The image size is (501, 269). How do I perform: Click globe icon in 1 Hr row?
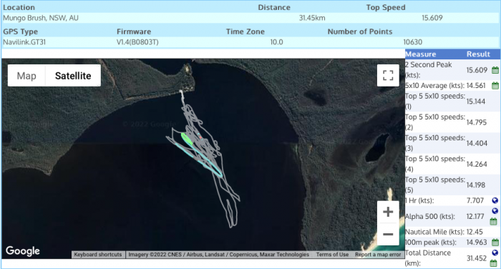pyautogui.click(x=495, y=200)
